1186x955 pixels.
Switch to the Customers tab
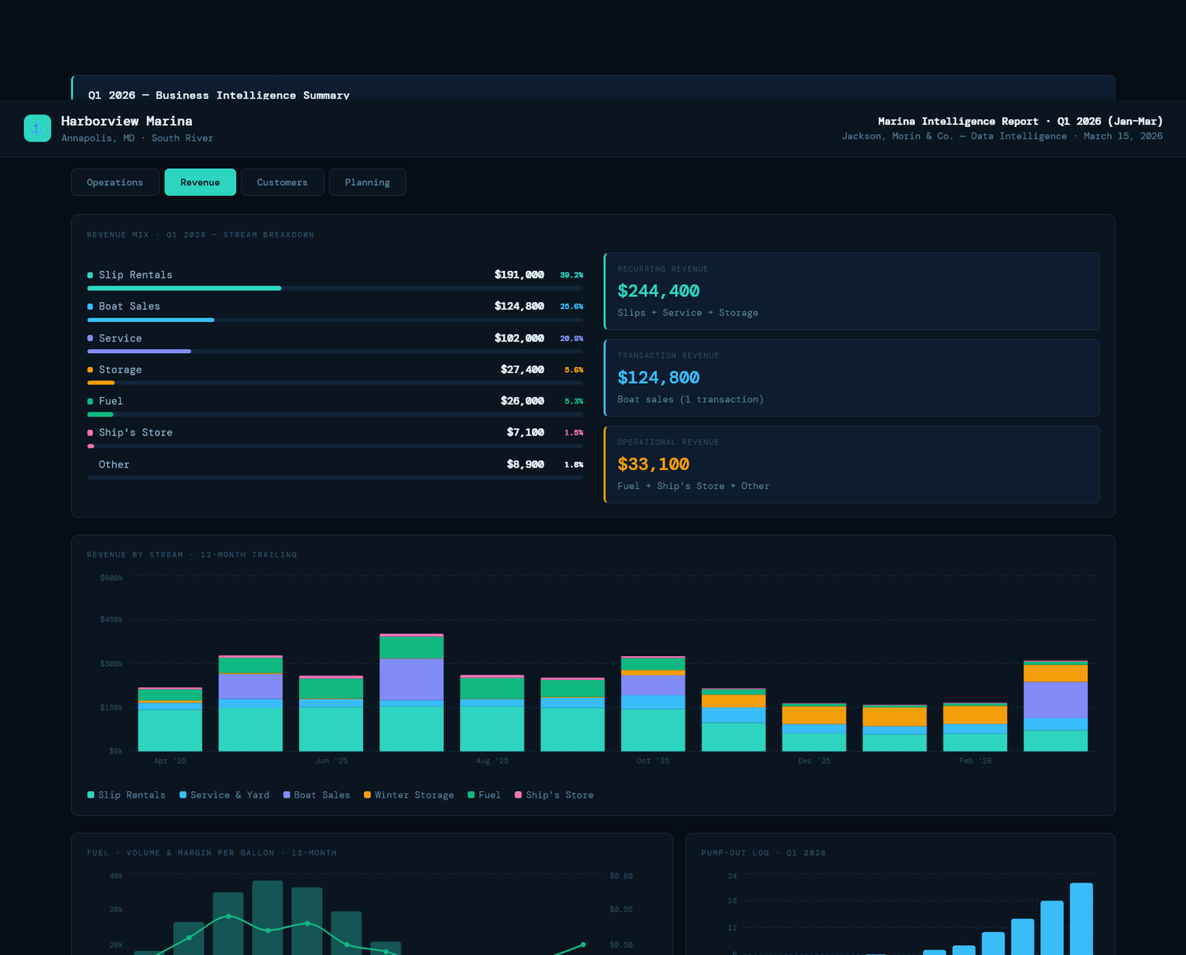[282, 182]
